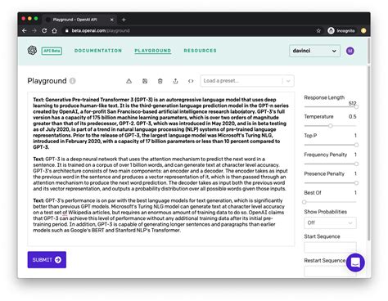
Task: Click the Incognito profile icon
Action: (x=331, y=30)
